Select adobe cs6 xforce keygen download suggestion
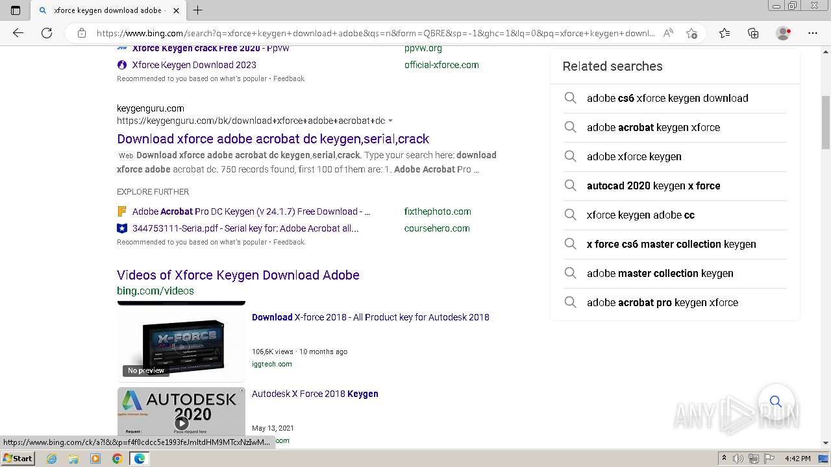This screenshot has width=831, height=467. click(x=667, y=98)
